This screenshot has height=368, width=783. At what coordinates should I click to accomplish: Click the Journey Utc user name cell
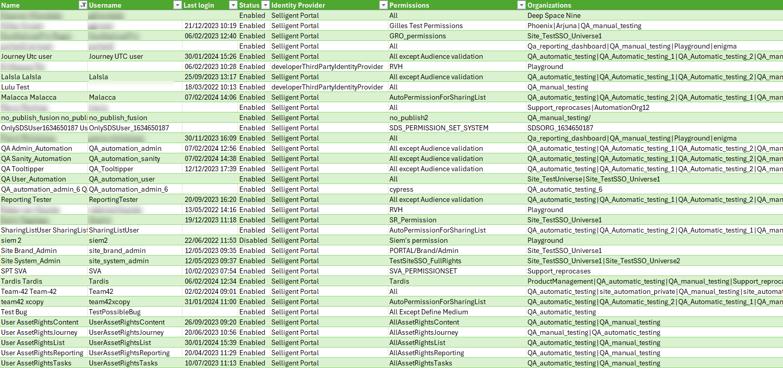[27, 56]
